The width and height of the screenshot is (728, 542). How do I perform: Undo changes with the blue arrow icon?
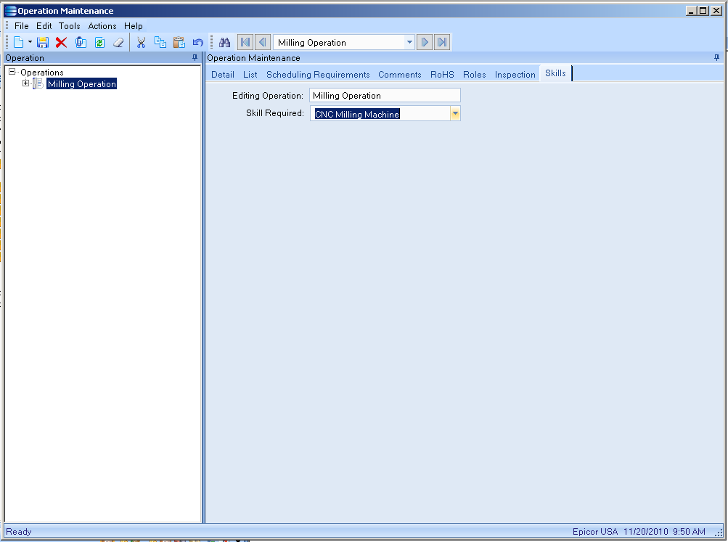tap(198, 43)
